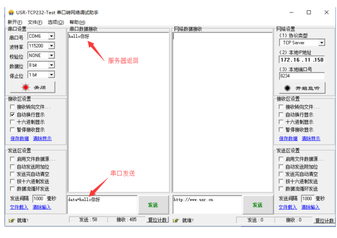Enable 十六进制显示 in the serial receive settings
Viewport: 337px width, 238px height.
[x=12, y=122]
